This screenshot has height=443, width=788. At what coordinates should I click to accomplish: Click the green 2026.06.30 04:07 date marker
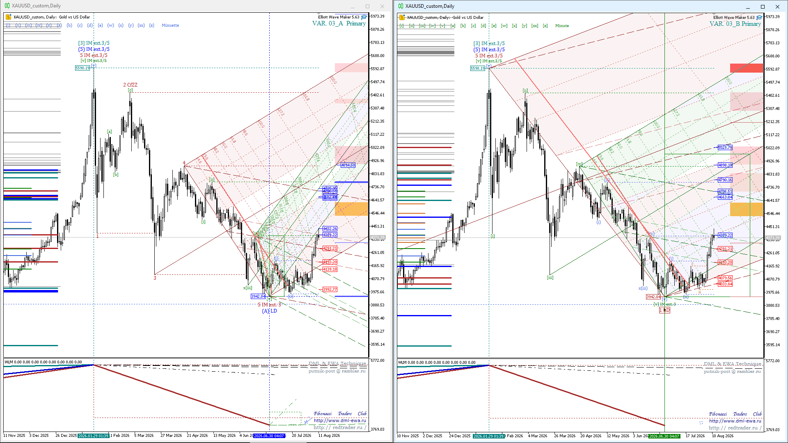point(664,436)
